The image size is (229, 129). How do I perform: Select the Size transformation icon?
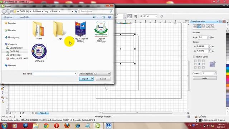point(208,26)
